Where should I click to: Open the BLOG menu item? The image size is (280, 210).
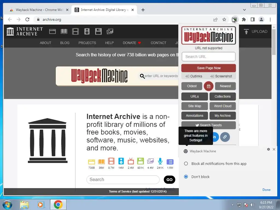[x=65, y=43]
